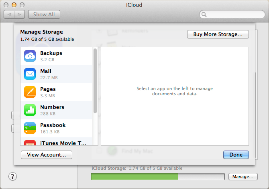Click the iTunes Movie Trailers icon
Screen dimensions: 269x189
(x=30, y=143)
